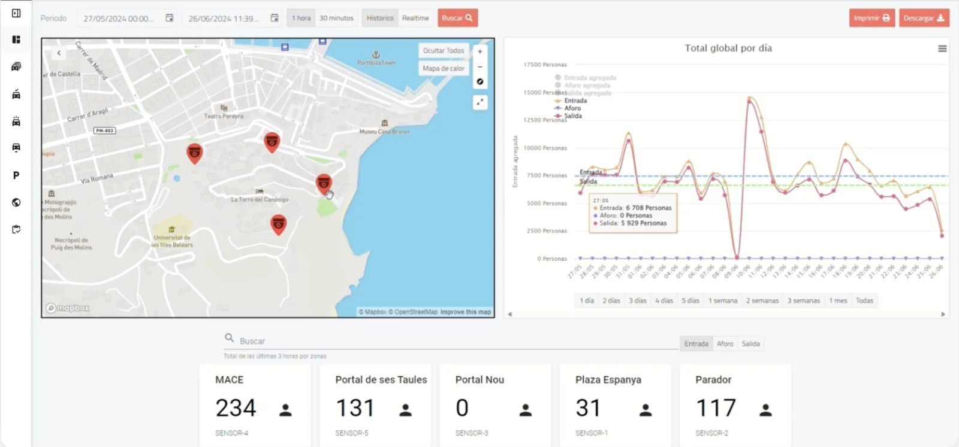Screen dimensions: 959x447
Task: Enable the 'Mapa de calor' heatmap
Action: pos(444,68)
